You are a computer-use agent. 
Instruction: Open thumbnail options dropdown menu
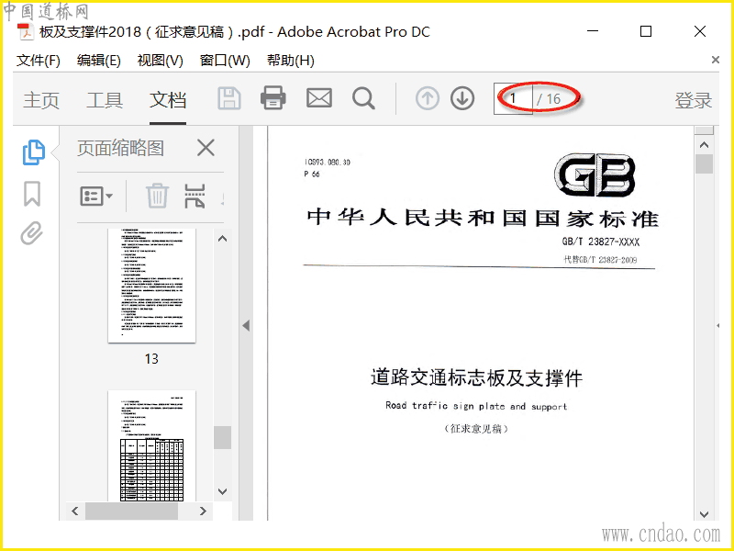pos(96,196)
